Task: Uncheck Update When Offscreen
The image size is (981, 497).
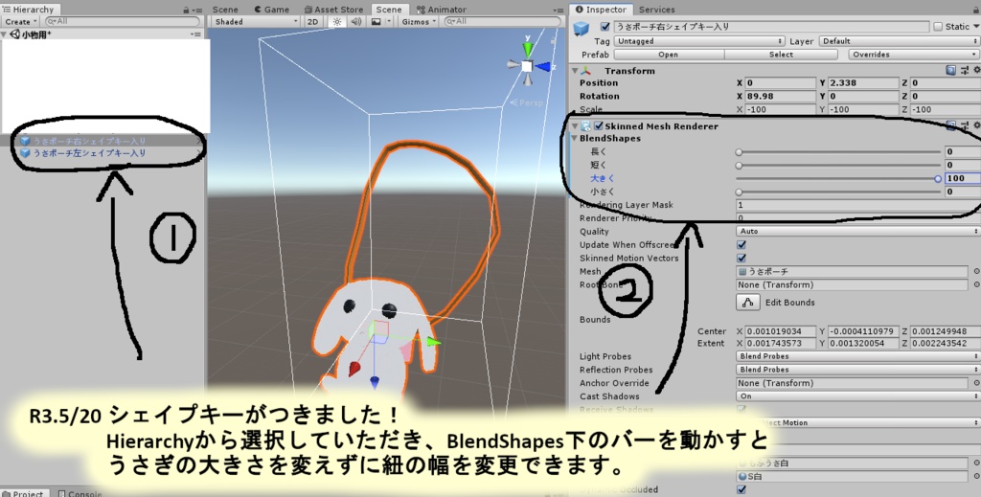Action: tap(741, 245)
